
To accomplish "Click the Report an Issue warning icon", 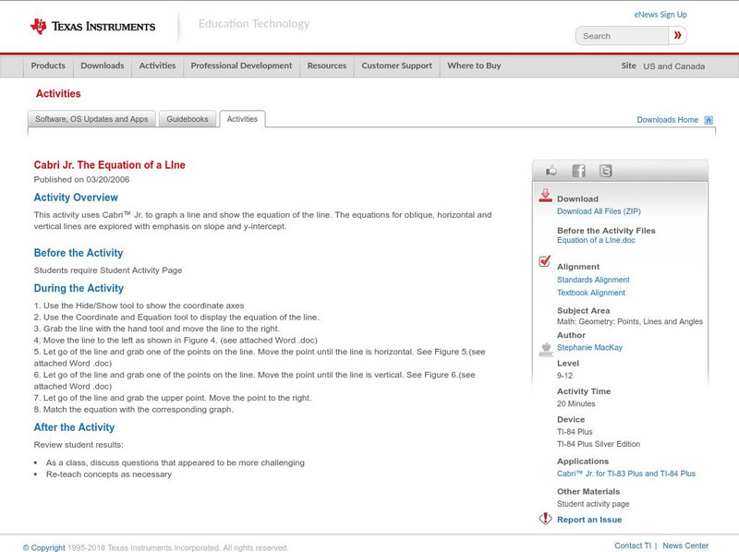I will 545,519.
